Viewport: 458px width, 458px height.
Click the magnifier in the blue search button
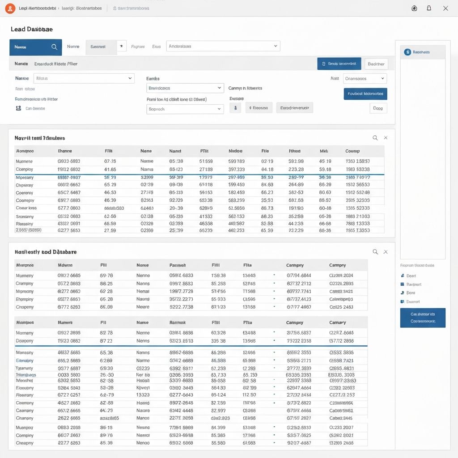click(x=55, y=46)
